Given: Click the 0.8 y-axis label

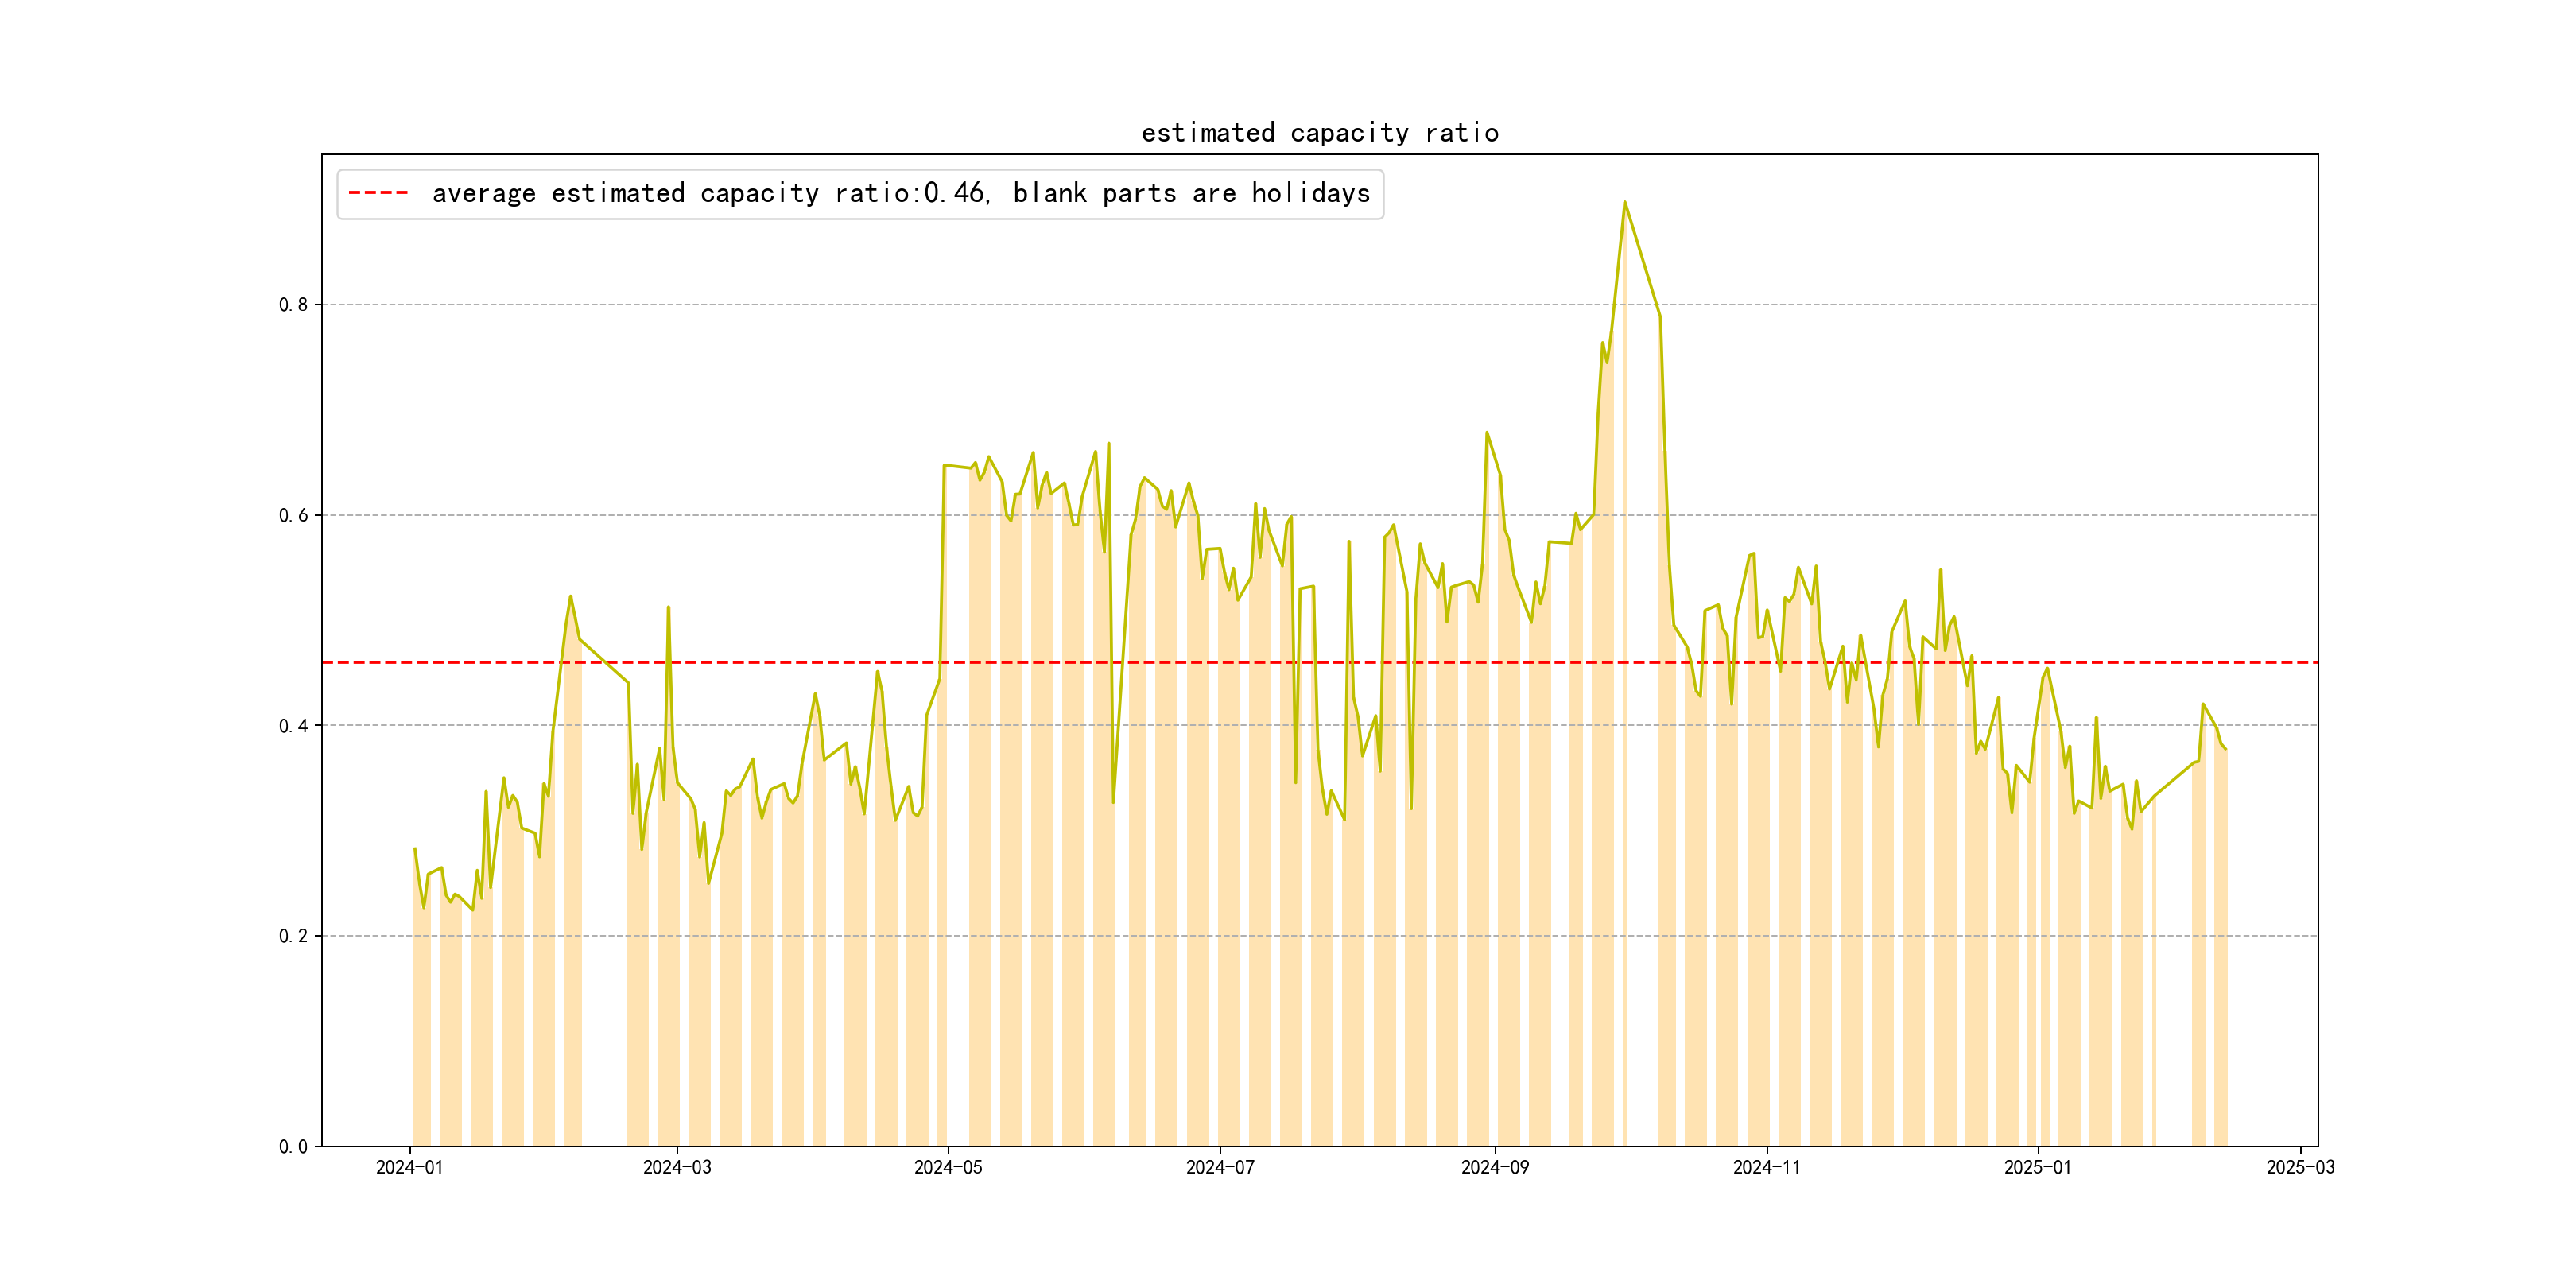Looking at the screenshot, I should tap(293, 305).
